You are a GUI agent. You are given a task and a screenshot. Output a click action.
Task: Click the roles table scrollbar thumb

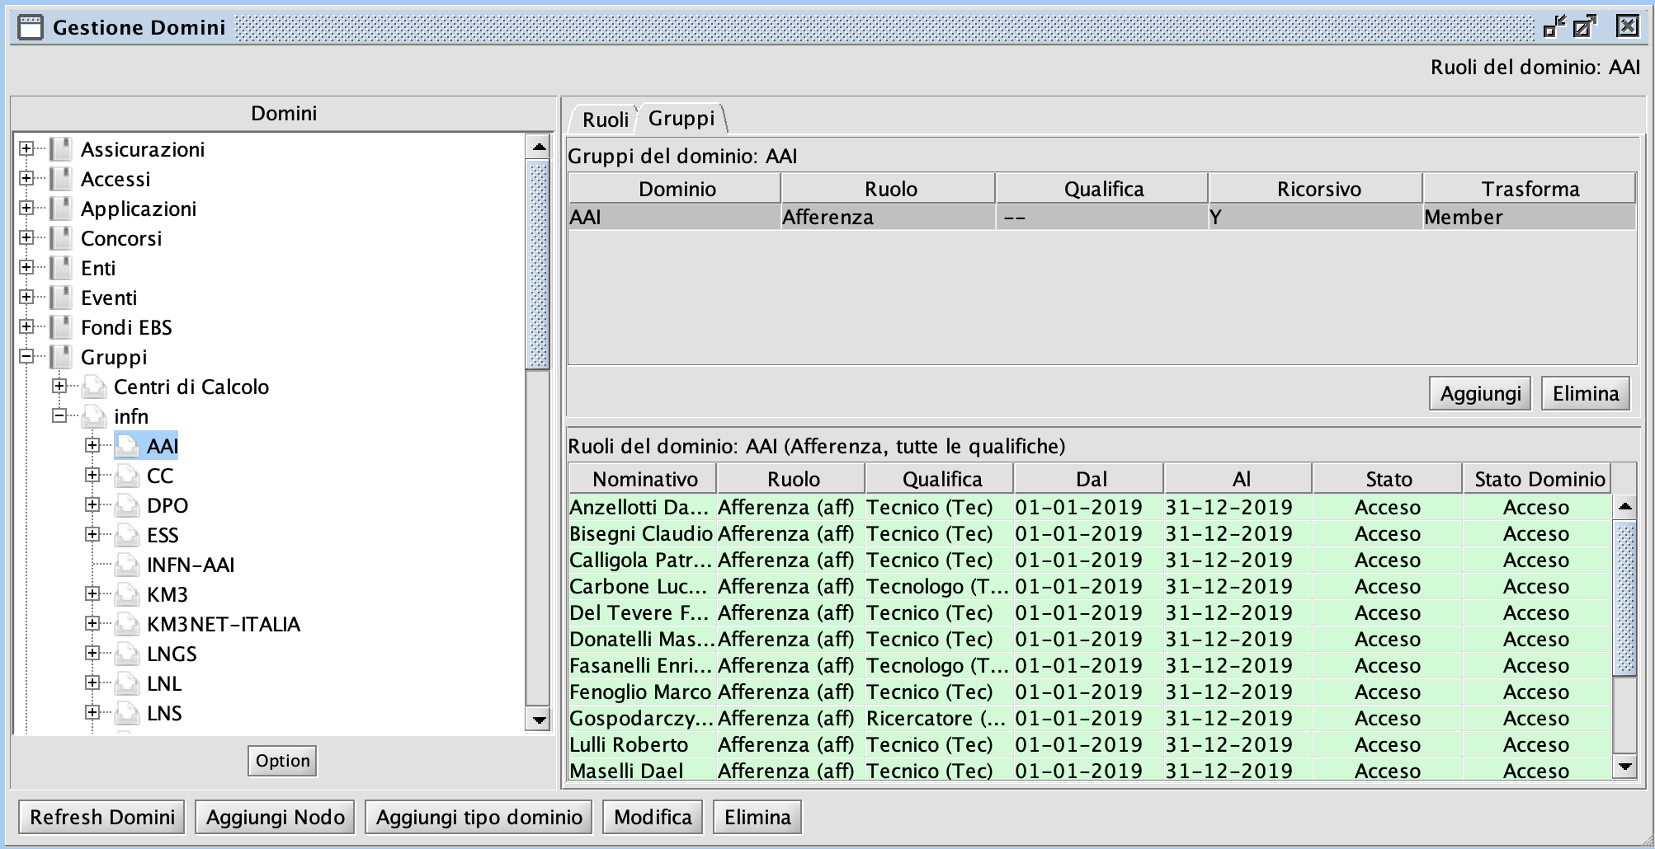pos(1625,598)
